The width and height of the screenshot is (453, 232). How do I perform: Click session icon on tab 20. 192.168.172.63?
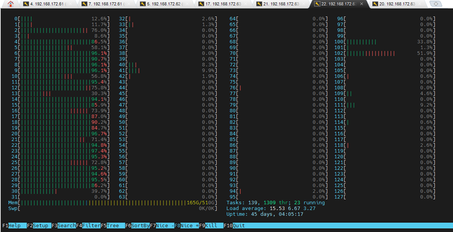376,4
